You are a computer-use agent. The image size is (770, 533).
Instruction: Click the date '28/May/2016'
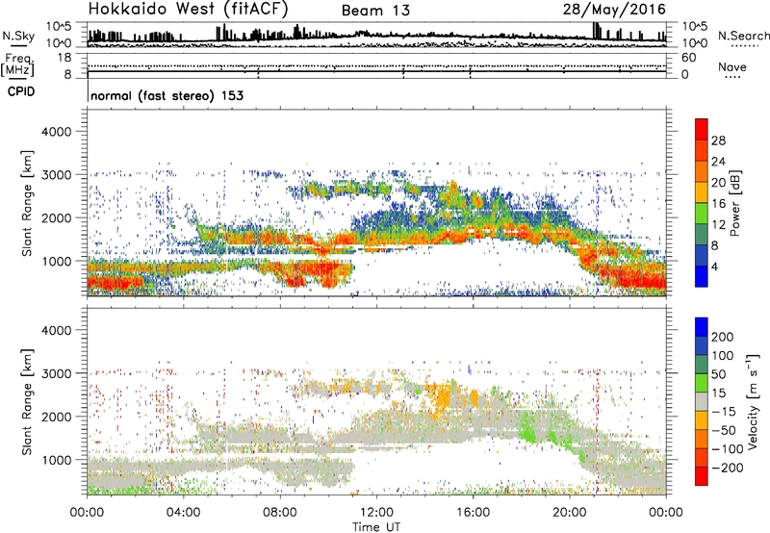pyautogui.click(x=614, y=10)
